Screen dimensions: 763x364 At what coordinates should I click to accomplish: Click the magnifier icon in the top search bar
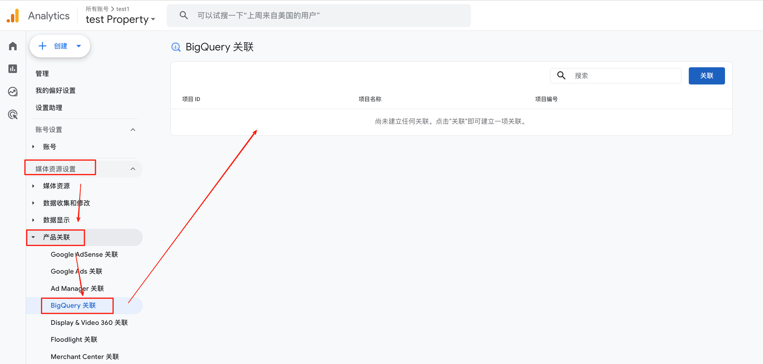184,15
